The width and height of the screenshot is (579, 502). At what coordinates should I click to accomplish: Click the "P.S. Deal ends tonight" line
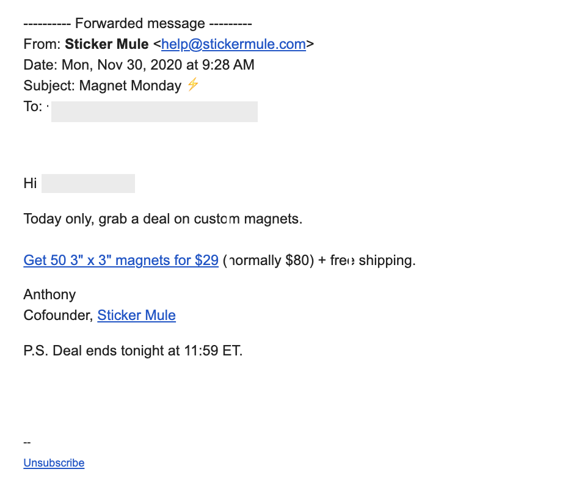click(x=133, y=351)
